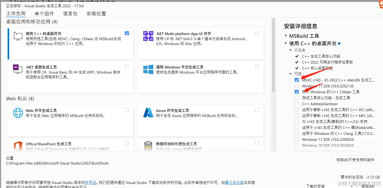Uncheck MSVC v143 - VS 2022 C++ x64/x86 option

coord(297,80)
